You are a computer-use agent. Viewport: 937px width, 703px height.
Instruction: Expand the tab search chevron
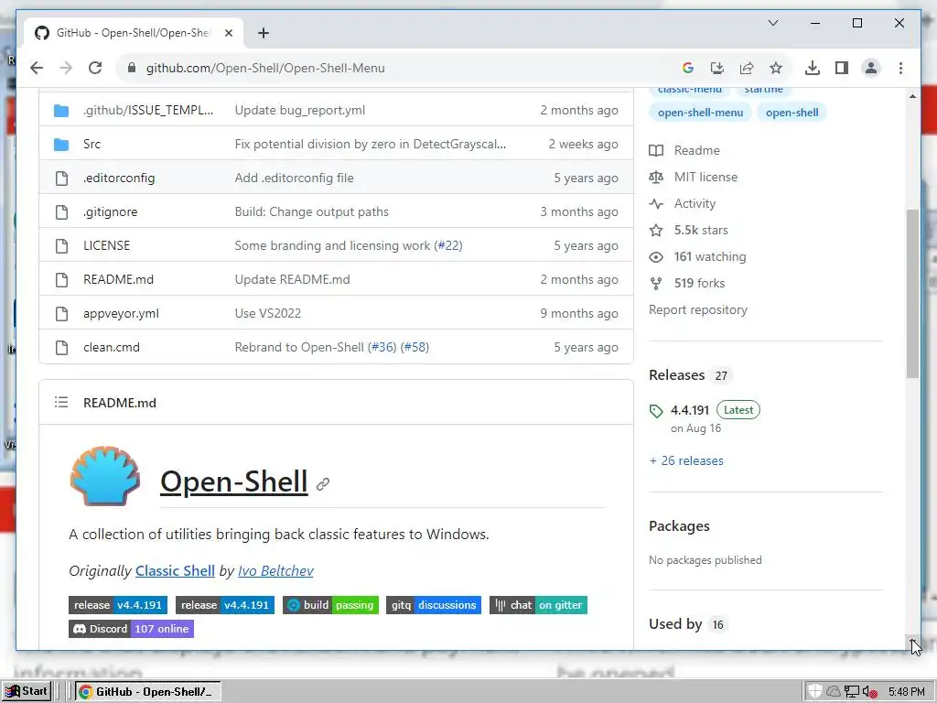772,23
